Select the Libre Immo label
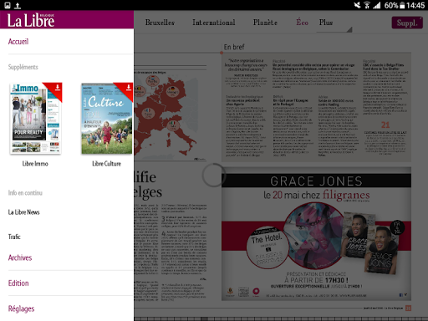The width and height of the screenshot is (428, 321). [x=35, y=164]
